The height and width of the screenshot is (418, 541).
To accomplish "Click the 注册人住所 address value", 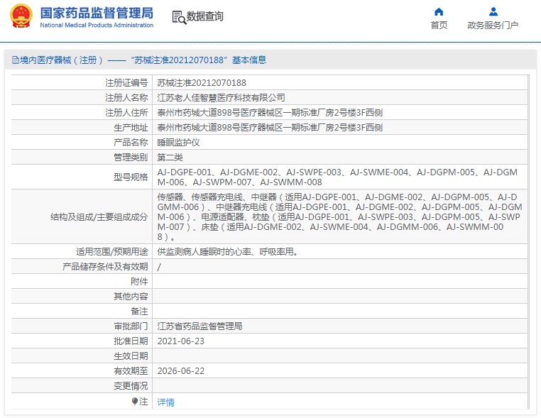I will pyautogui.click(x=270, y=113).
